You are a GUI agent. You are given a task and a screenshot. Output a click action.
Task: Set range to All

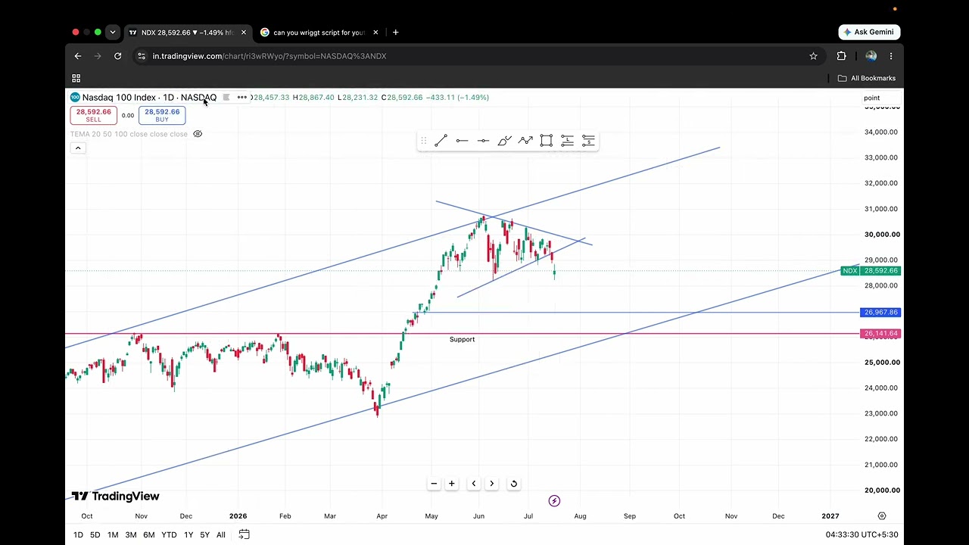221,535
